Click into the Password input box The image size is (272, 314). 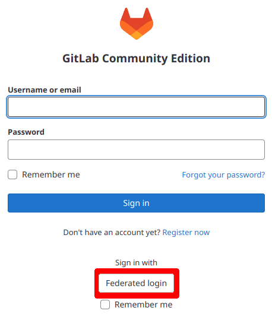pos(136,150)
